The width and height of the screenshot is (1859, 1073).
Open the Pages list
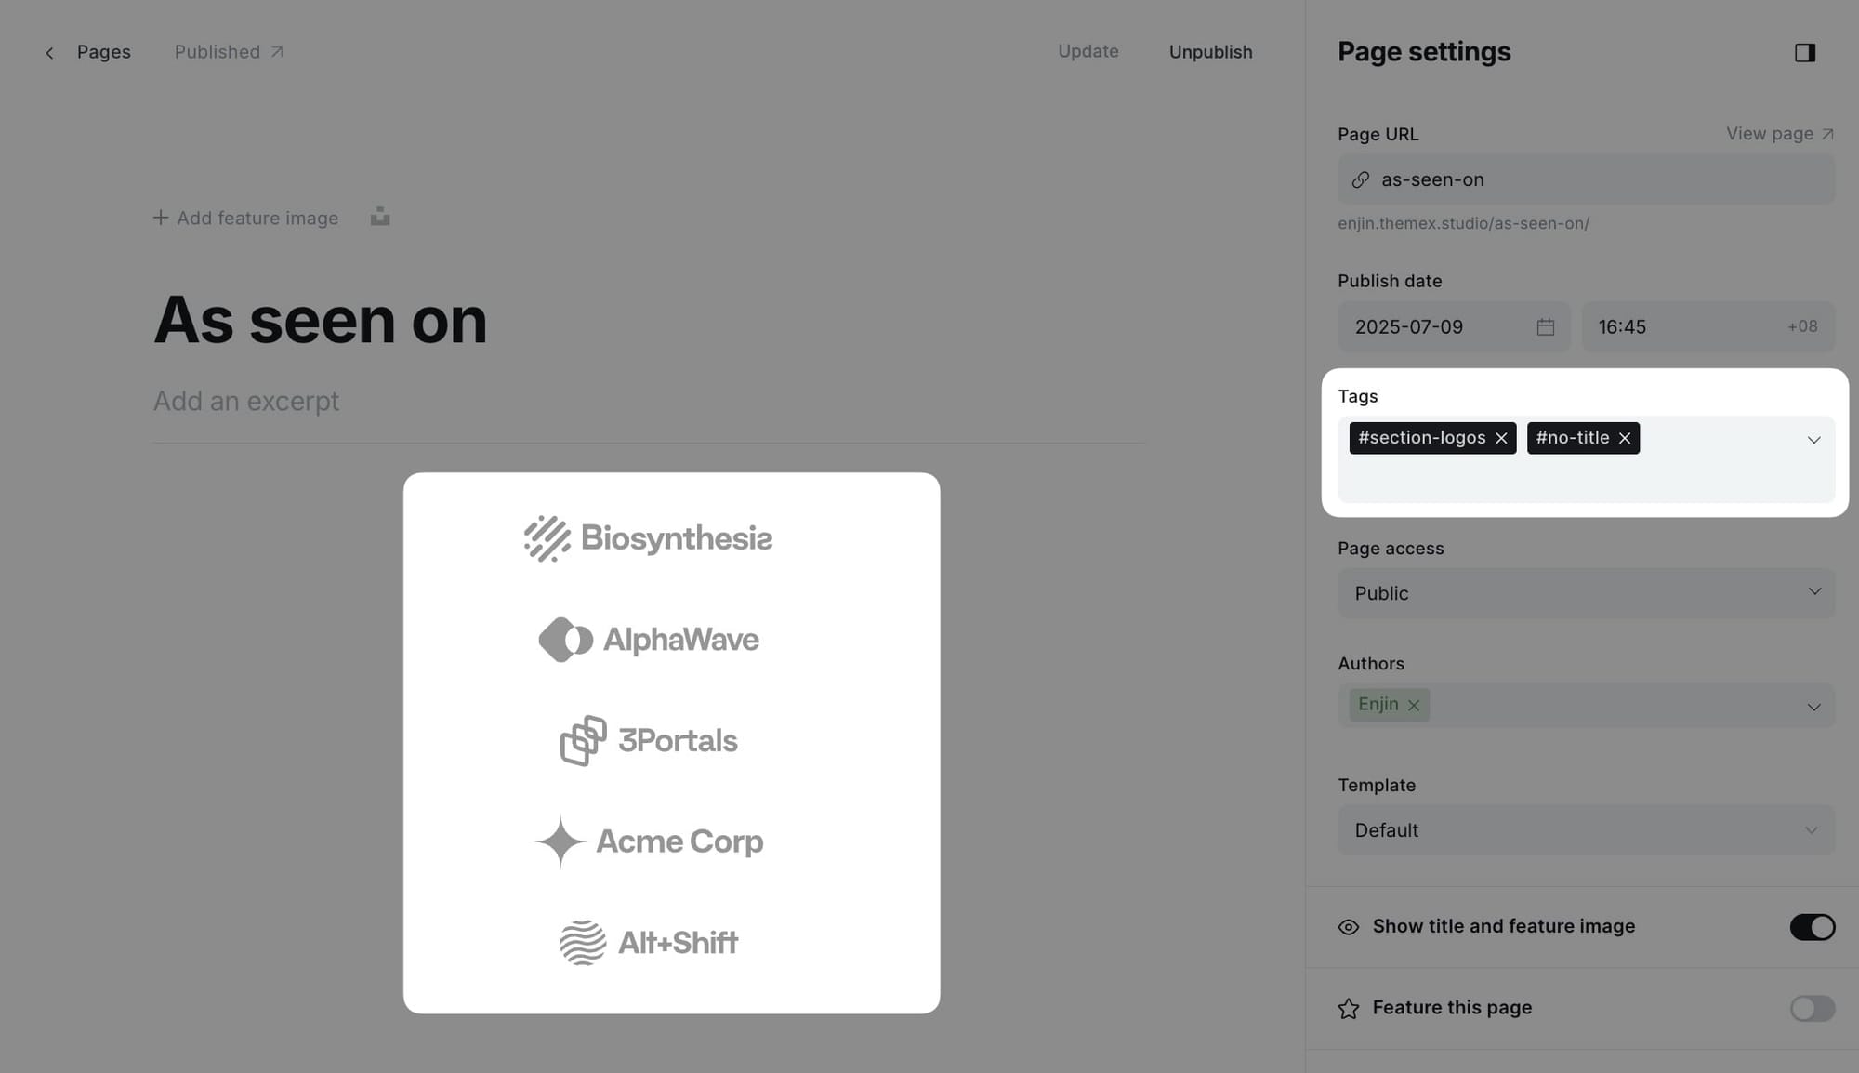pyautogui.click(x=103, y=52)
